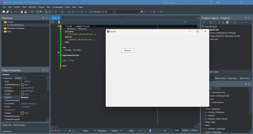The height and width of the screenshot is (134, 253).
Task: Click the editor zoom slider handle
Action: point(150,131)
